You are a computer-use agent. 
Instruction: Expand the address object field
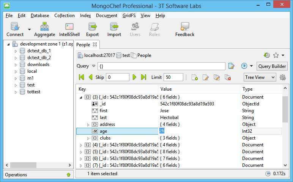pyautogui.click(x=88, y=125)
